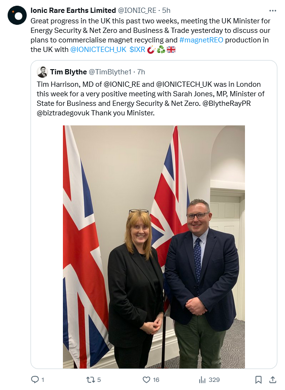Open the Ionic Rare Earths profile avatar
Image resolution: width=285 pixels, height=390 pixels.
(x=17, y=15)
